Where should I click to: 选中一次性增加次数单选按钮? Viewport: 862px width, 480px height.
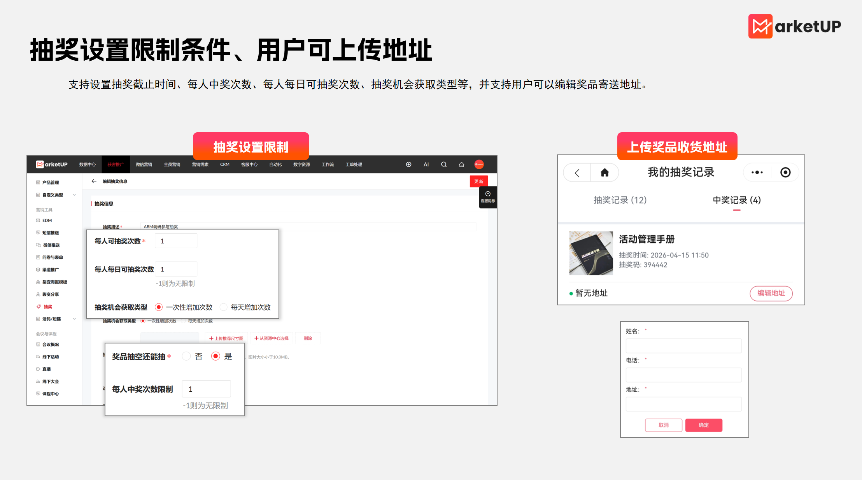pos(158,307)
